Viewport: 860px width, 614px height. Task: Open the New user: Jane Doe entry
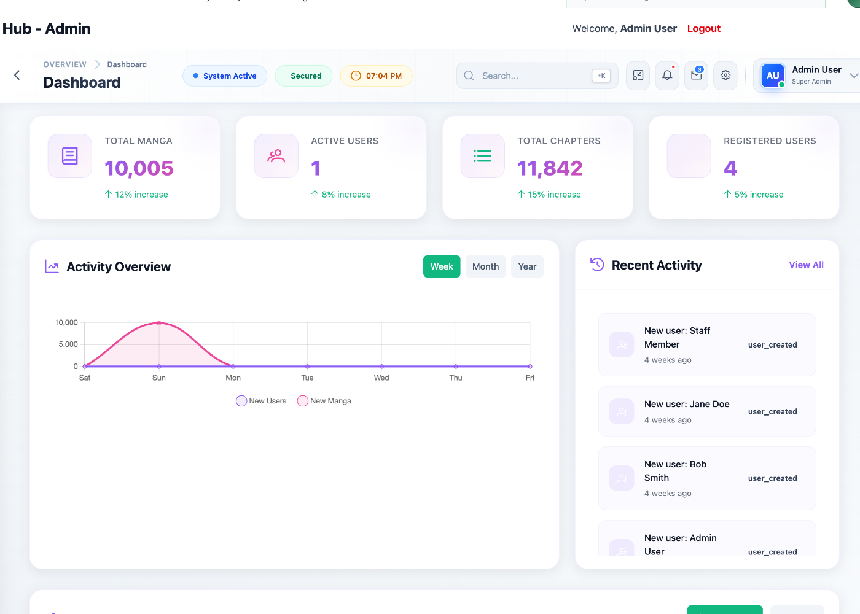(x=707, y=411)
